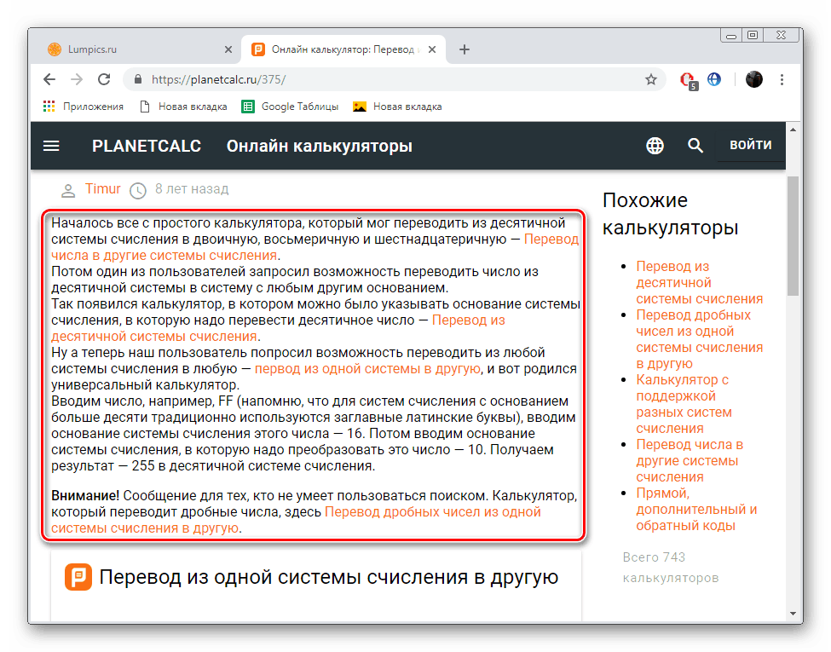Click the PLANETCALC logo text
Viewport: 831px width, 652px height.
tap(147, 146)
